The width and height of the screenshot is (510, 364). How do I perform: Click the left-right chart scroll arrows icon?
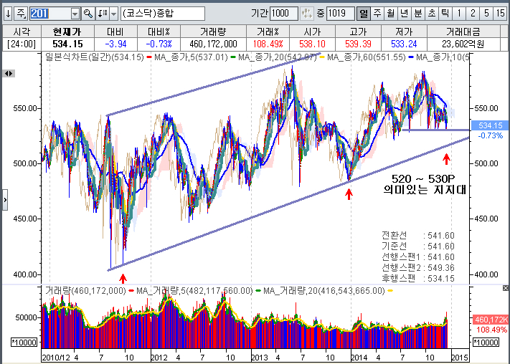pyautogui.click(x=9, y=74)
